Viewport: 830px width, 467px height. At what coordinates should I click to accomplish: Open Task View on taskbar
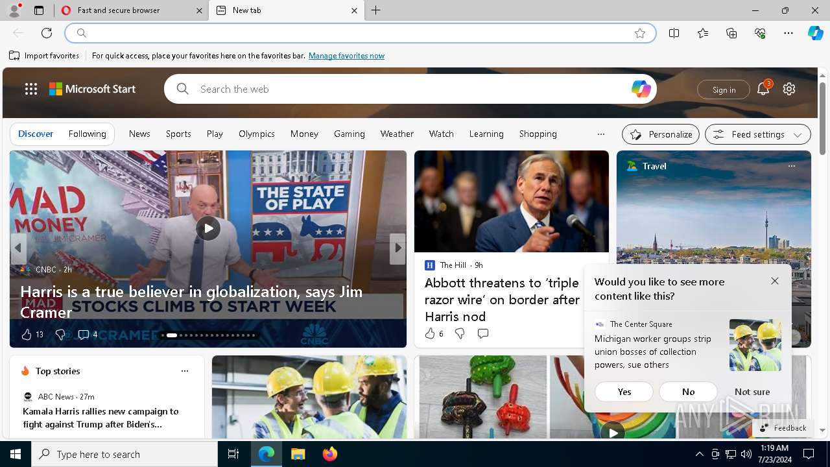233,454
